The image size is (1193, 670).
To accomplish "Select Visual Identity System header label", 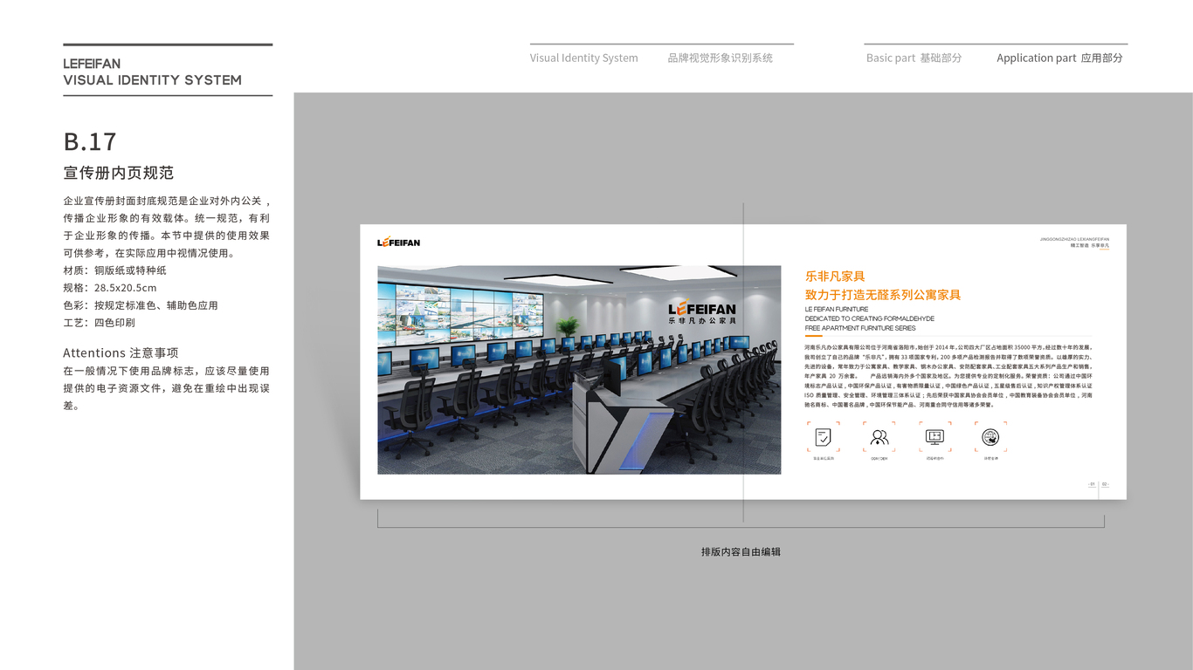I will 583,58.
